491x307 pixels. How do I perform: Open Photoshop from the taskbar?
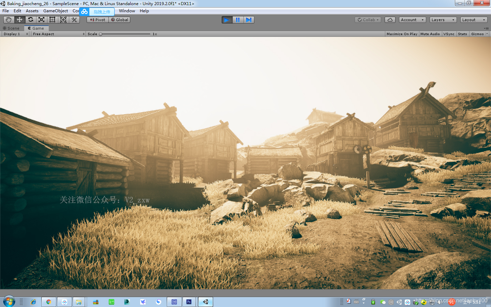[189, 302]
